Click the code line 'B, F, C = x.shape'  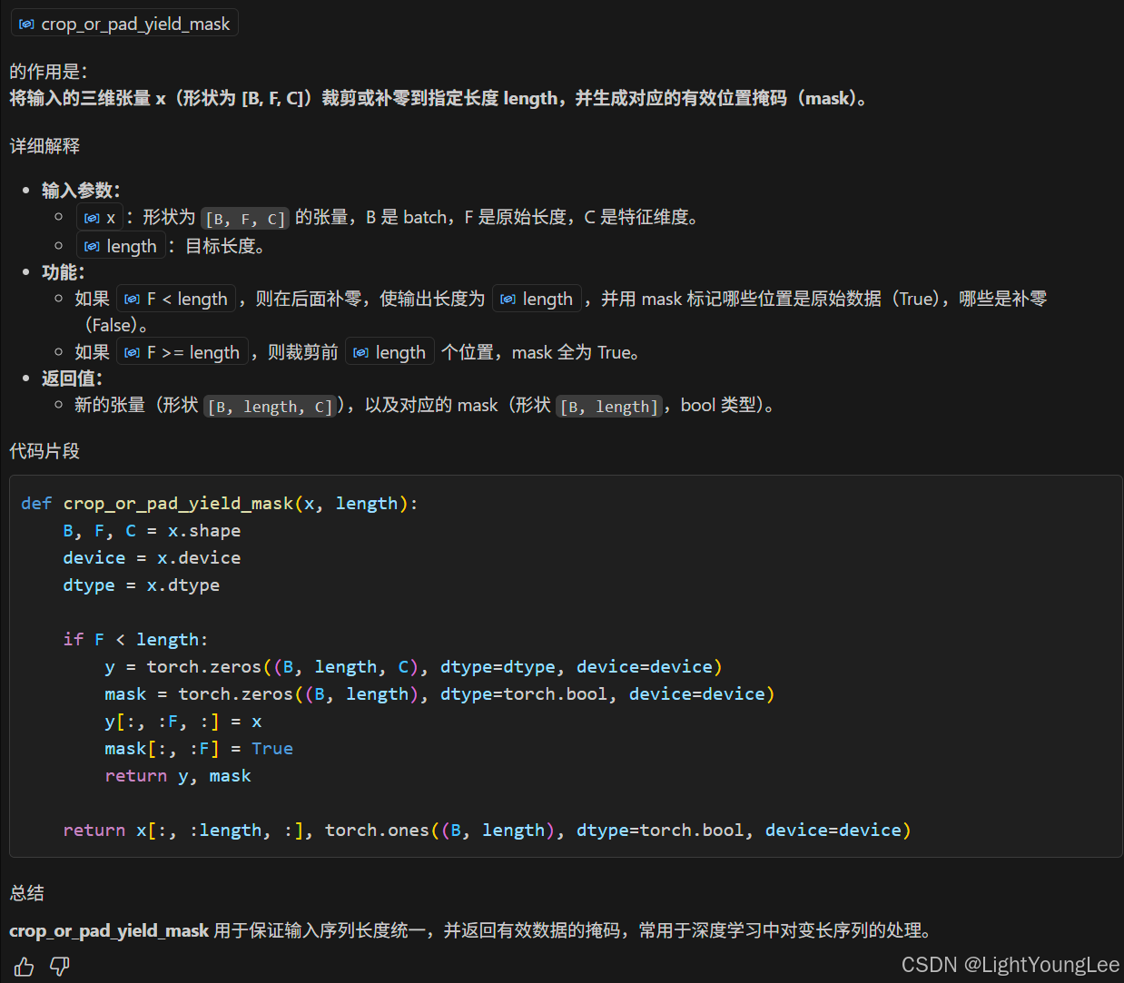point(152,531)
